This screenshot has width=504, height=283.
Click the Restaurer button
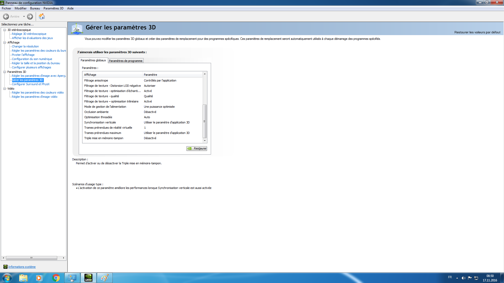[197, 148]
